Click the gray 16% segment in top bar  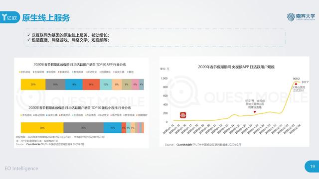pos(55,85)
